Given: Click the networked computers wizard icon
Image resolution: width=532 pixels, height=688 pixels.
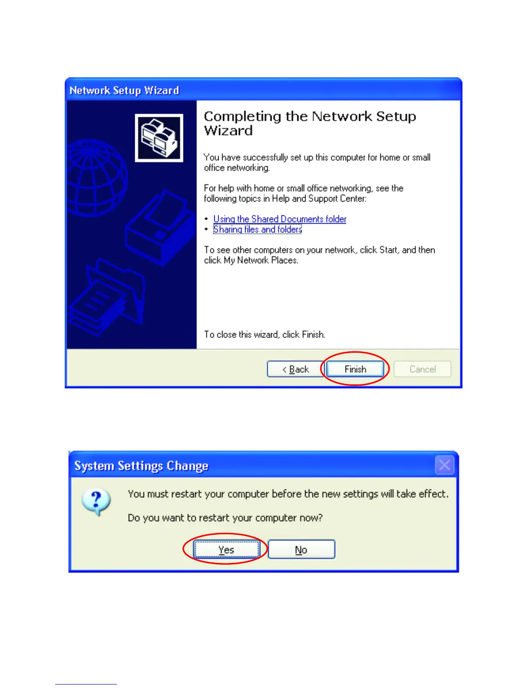Looking at the screenshot, I should coord(159,138).
